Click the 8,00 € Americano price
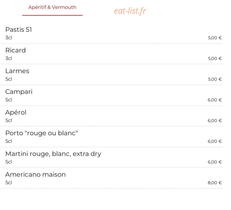Screen dimensions: 231x210 point(215,183)
